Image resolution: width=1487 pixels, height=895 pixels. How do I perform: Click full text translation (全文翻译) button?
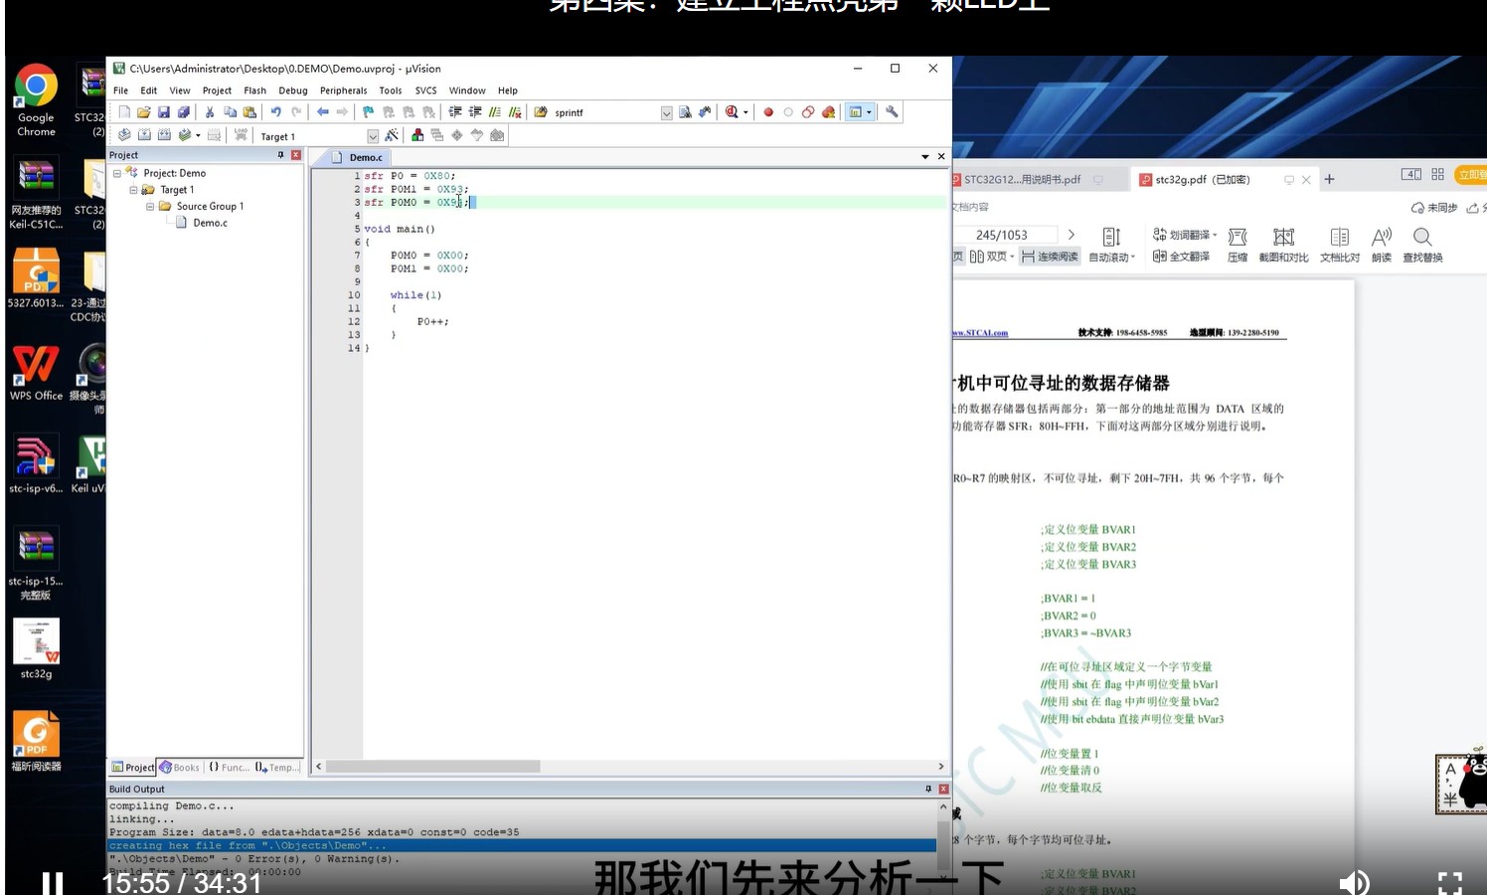coord(1181,257)
